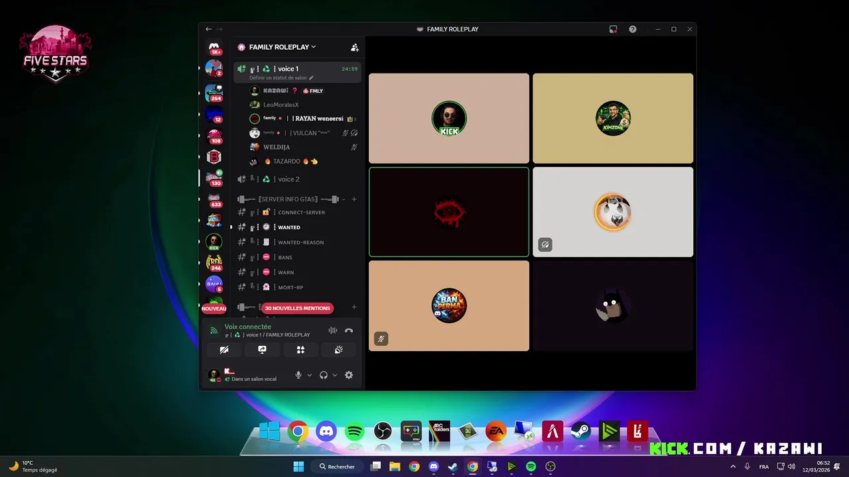Viewport: 849px width, 477px height.
Task: Open the CONNECT-SERVER channel
Action: point(297,212)
